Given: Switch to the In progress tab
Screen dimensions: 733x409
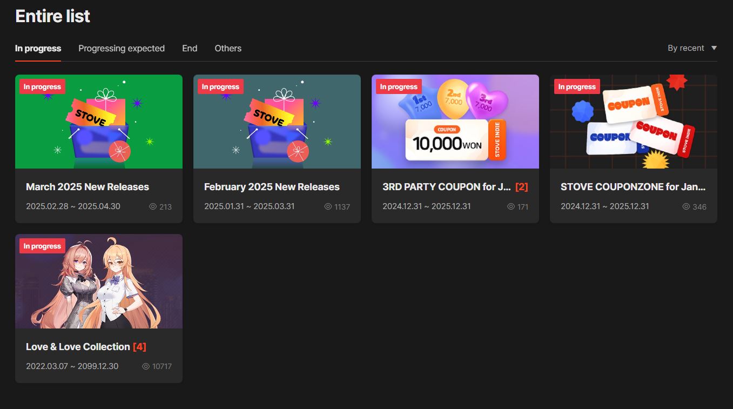Looking at the screenshot, I should [x=38, y=48].
